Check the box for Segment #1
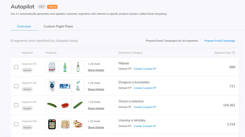 click(x=16, y=67)
